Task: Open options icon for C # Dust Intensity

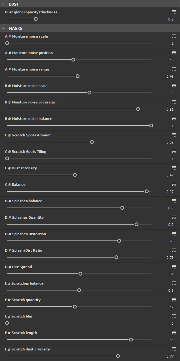Action: (x=174, y=168)
